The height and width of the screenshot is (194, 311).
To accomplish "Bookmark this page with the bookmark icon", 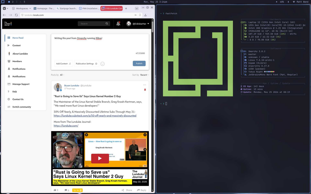I will pyautogui.click(x=140, y=15).
